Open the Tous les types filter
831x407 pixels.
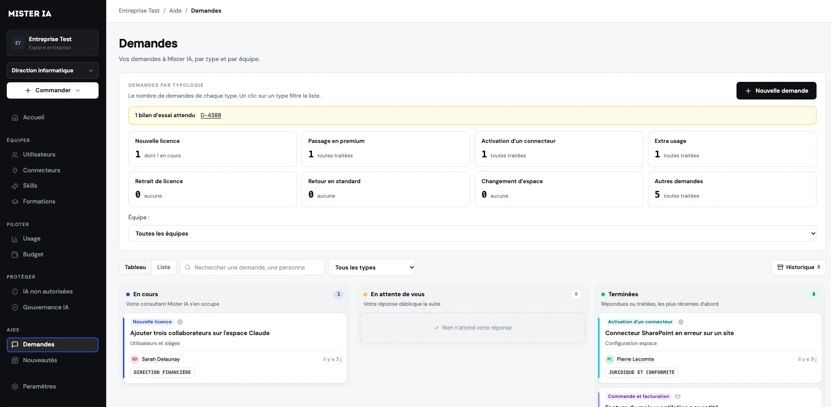[372, 267]
